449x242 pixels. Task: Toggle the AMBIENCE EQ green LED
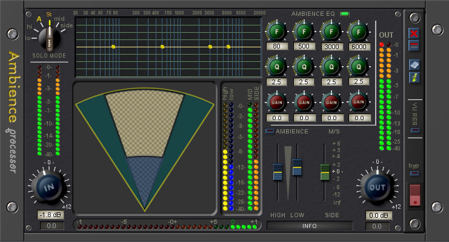click(345, 14)
